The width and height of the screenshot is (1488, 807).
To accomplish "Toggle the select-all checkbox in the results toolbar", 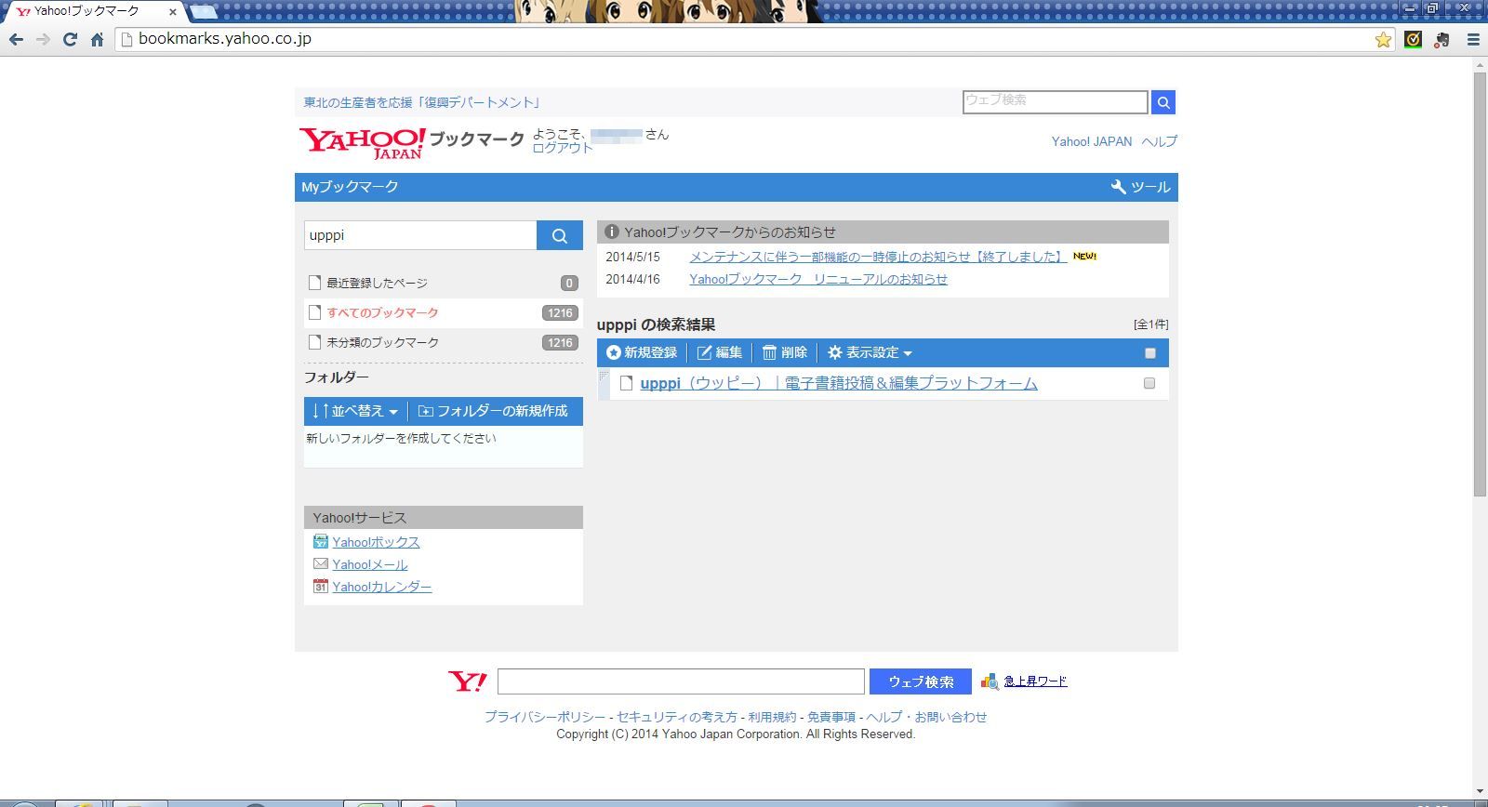I will click(1149, 353).
